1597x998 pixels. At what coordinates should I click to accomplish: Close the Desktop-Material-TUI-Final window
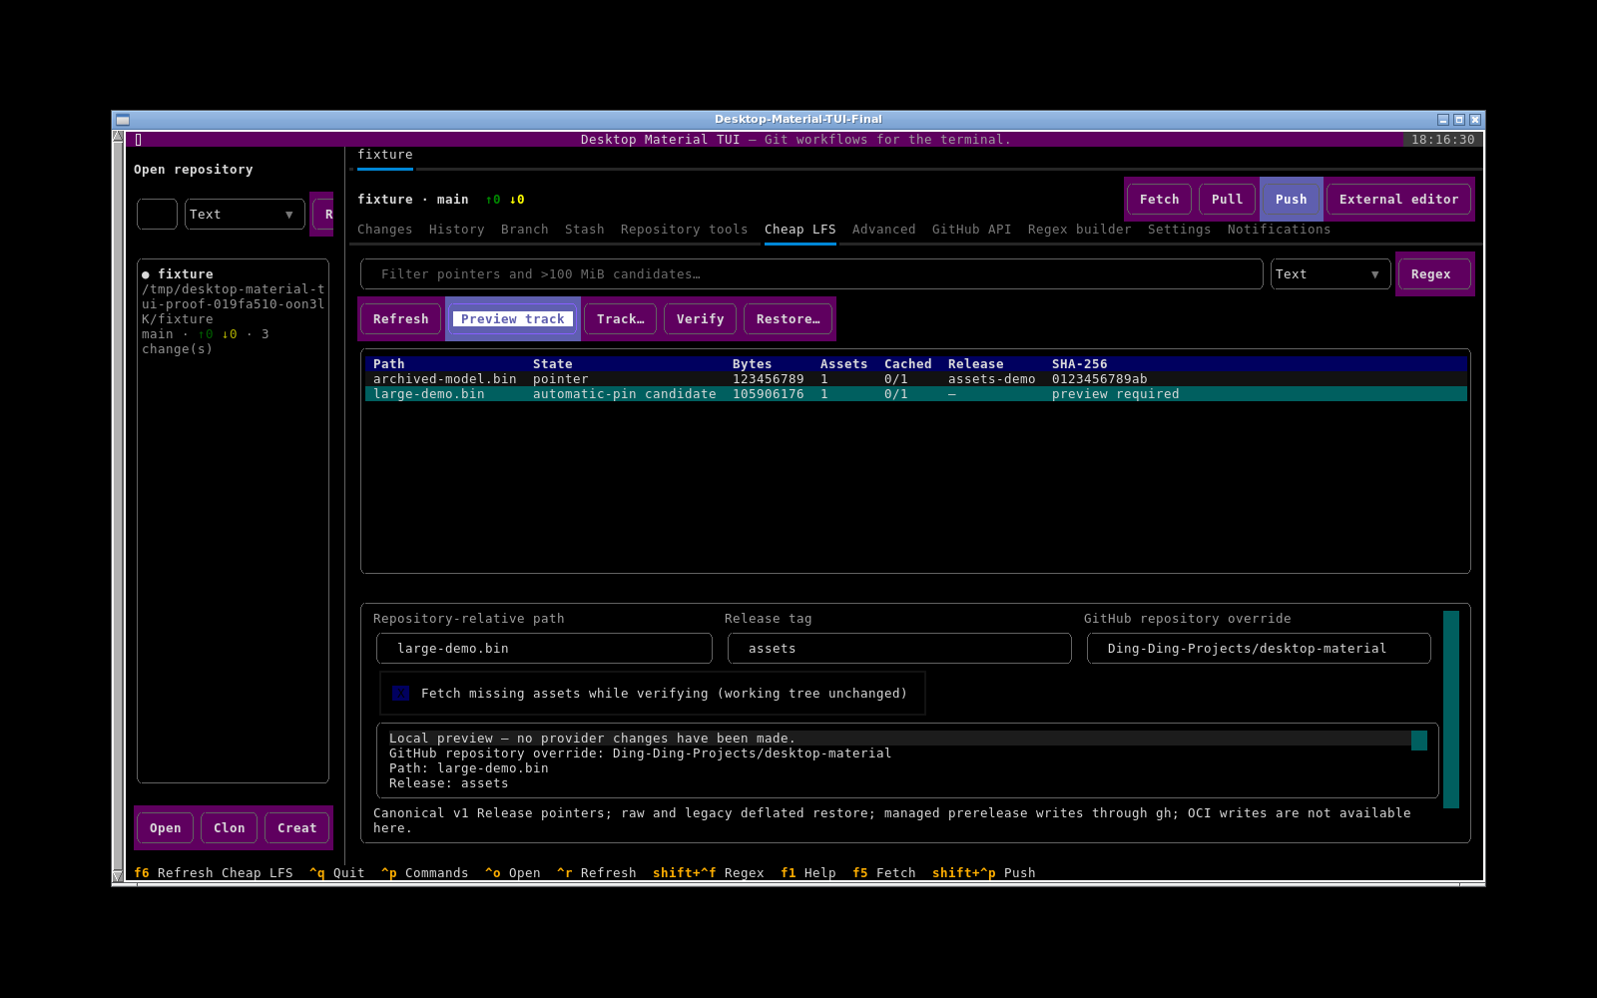coord(1475,120)
